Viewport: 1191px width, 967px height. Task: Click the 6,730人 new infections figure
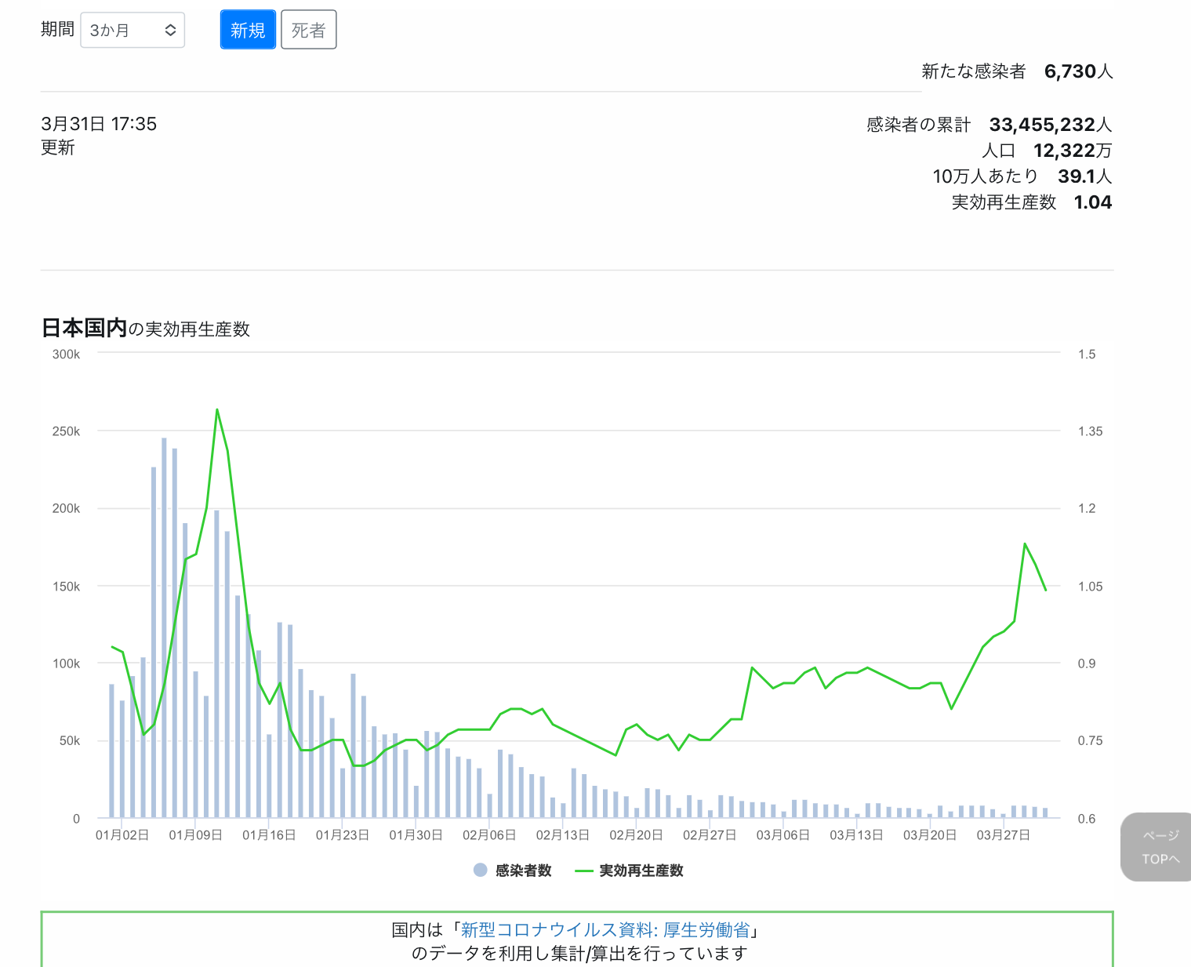pos(1078,71)
